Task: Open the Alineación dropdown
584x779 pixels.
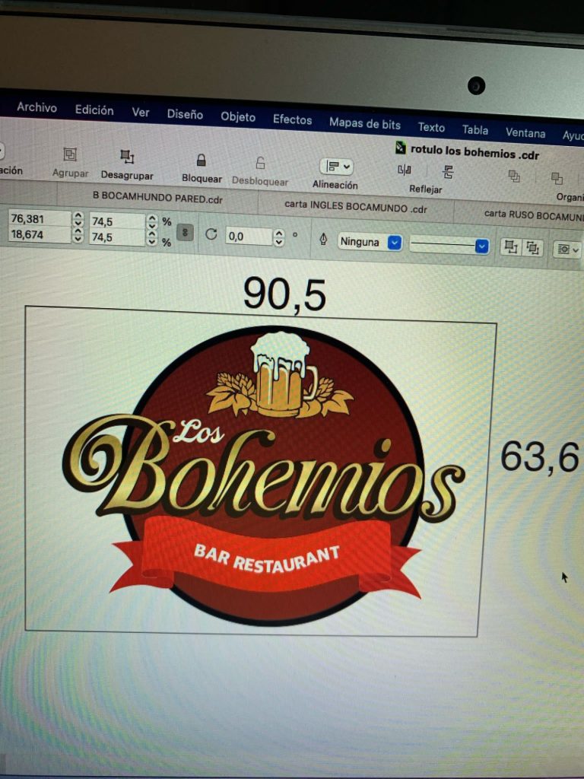Action: point(336,167)
